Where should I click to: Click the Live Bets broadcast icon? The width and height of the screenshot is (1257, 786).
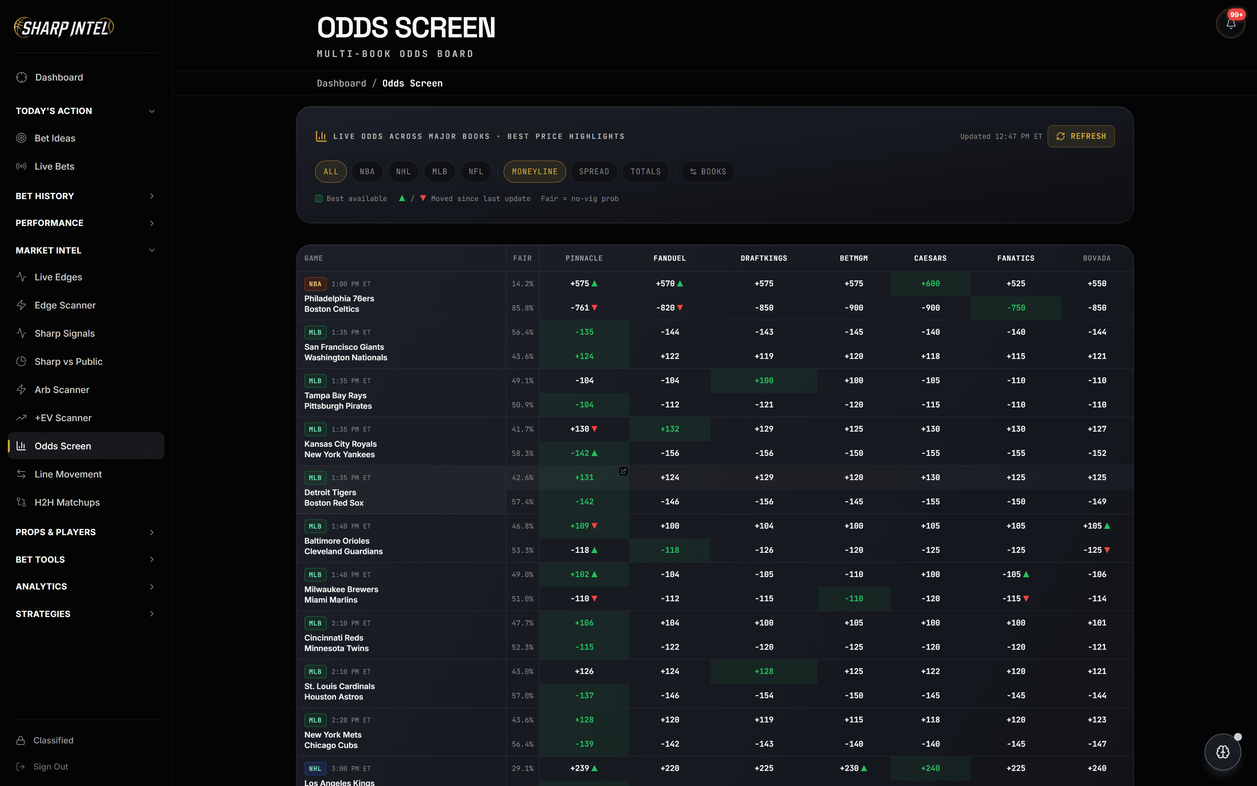21,166
